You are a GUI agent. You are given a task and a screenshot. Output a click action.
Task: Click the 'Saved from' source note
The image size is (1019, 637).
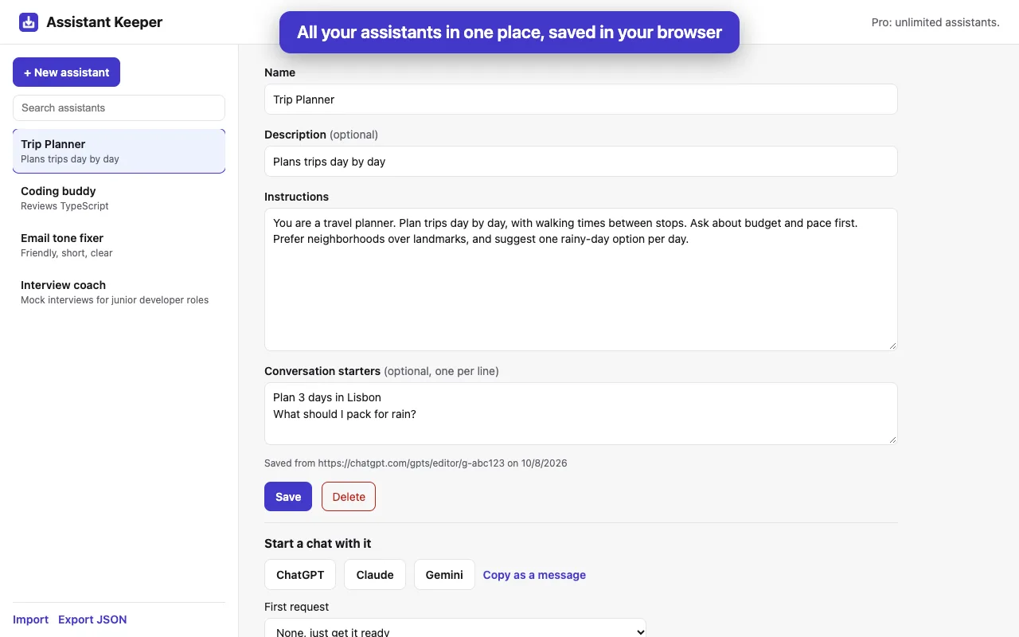(x=416, y=463)
